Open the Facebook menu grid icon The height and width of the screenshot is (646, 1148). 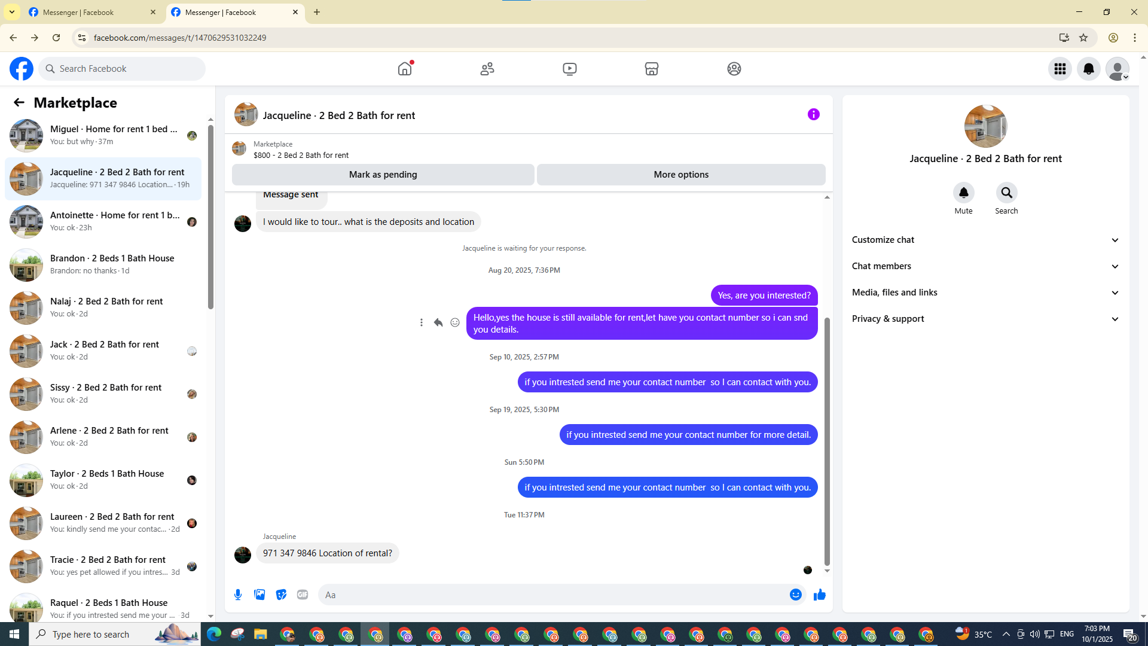click(x=1060, y=69)
